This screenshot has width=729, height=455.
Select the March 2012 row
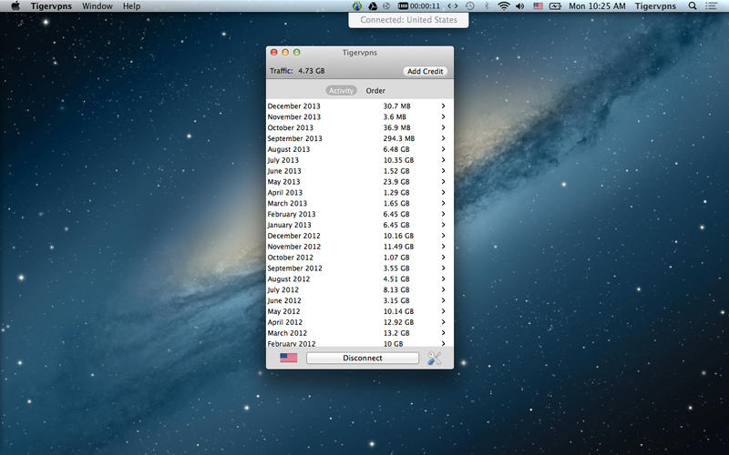359,332
